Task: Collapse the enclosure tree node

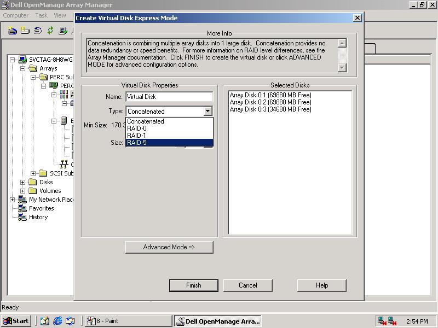Action: pos(54,121)
